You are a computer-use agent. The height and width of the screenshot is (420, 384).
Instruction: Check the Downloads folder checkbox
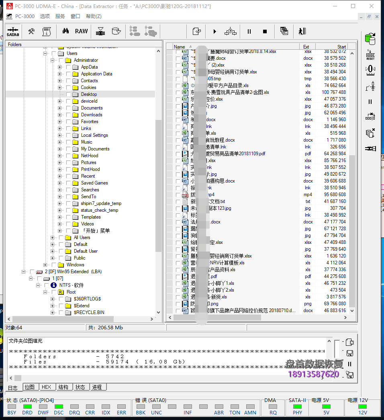click(68, 115)
